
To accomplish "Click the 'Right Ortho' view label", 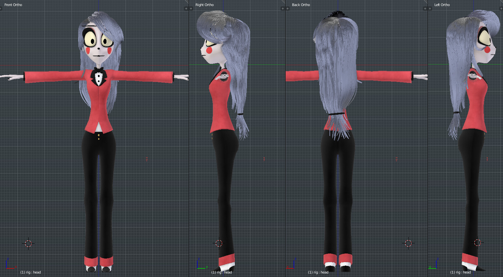I will point(204,5).
